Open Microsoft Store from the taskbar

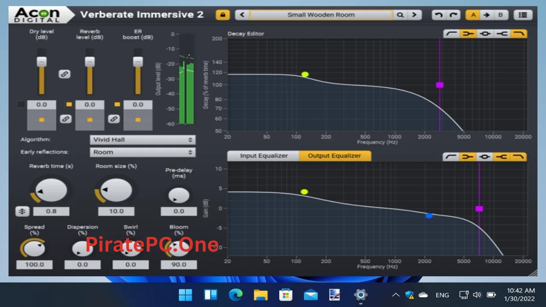click(x=285, y=295)
